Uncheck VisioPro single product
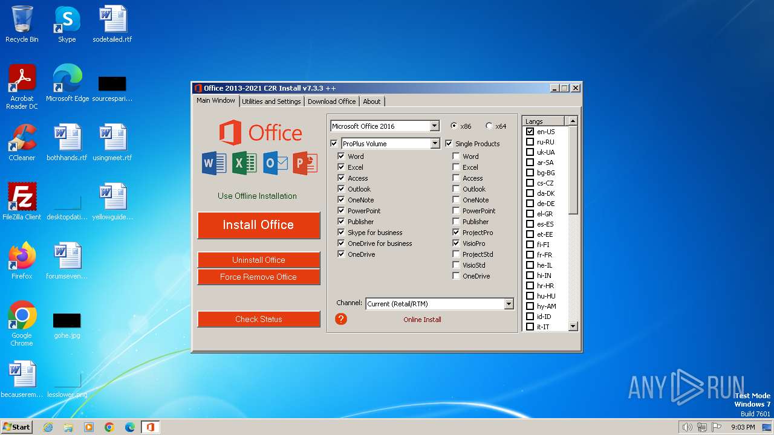Viewport: 774px width, 435px height. click(x=456, y=243)
